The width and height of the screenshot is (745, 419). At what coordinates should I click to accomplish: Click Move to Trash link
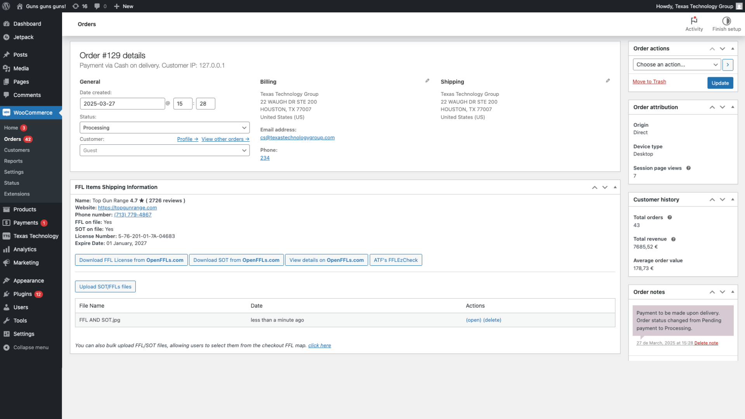pyautogui.click(x=649, y=81)
